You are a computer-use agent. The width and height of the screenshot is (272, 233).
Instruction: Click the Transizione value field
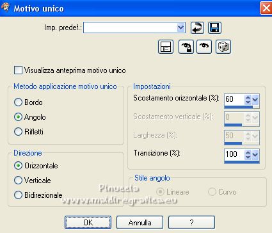pyautogui.click(x=234, y=154)
